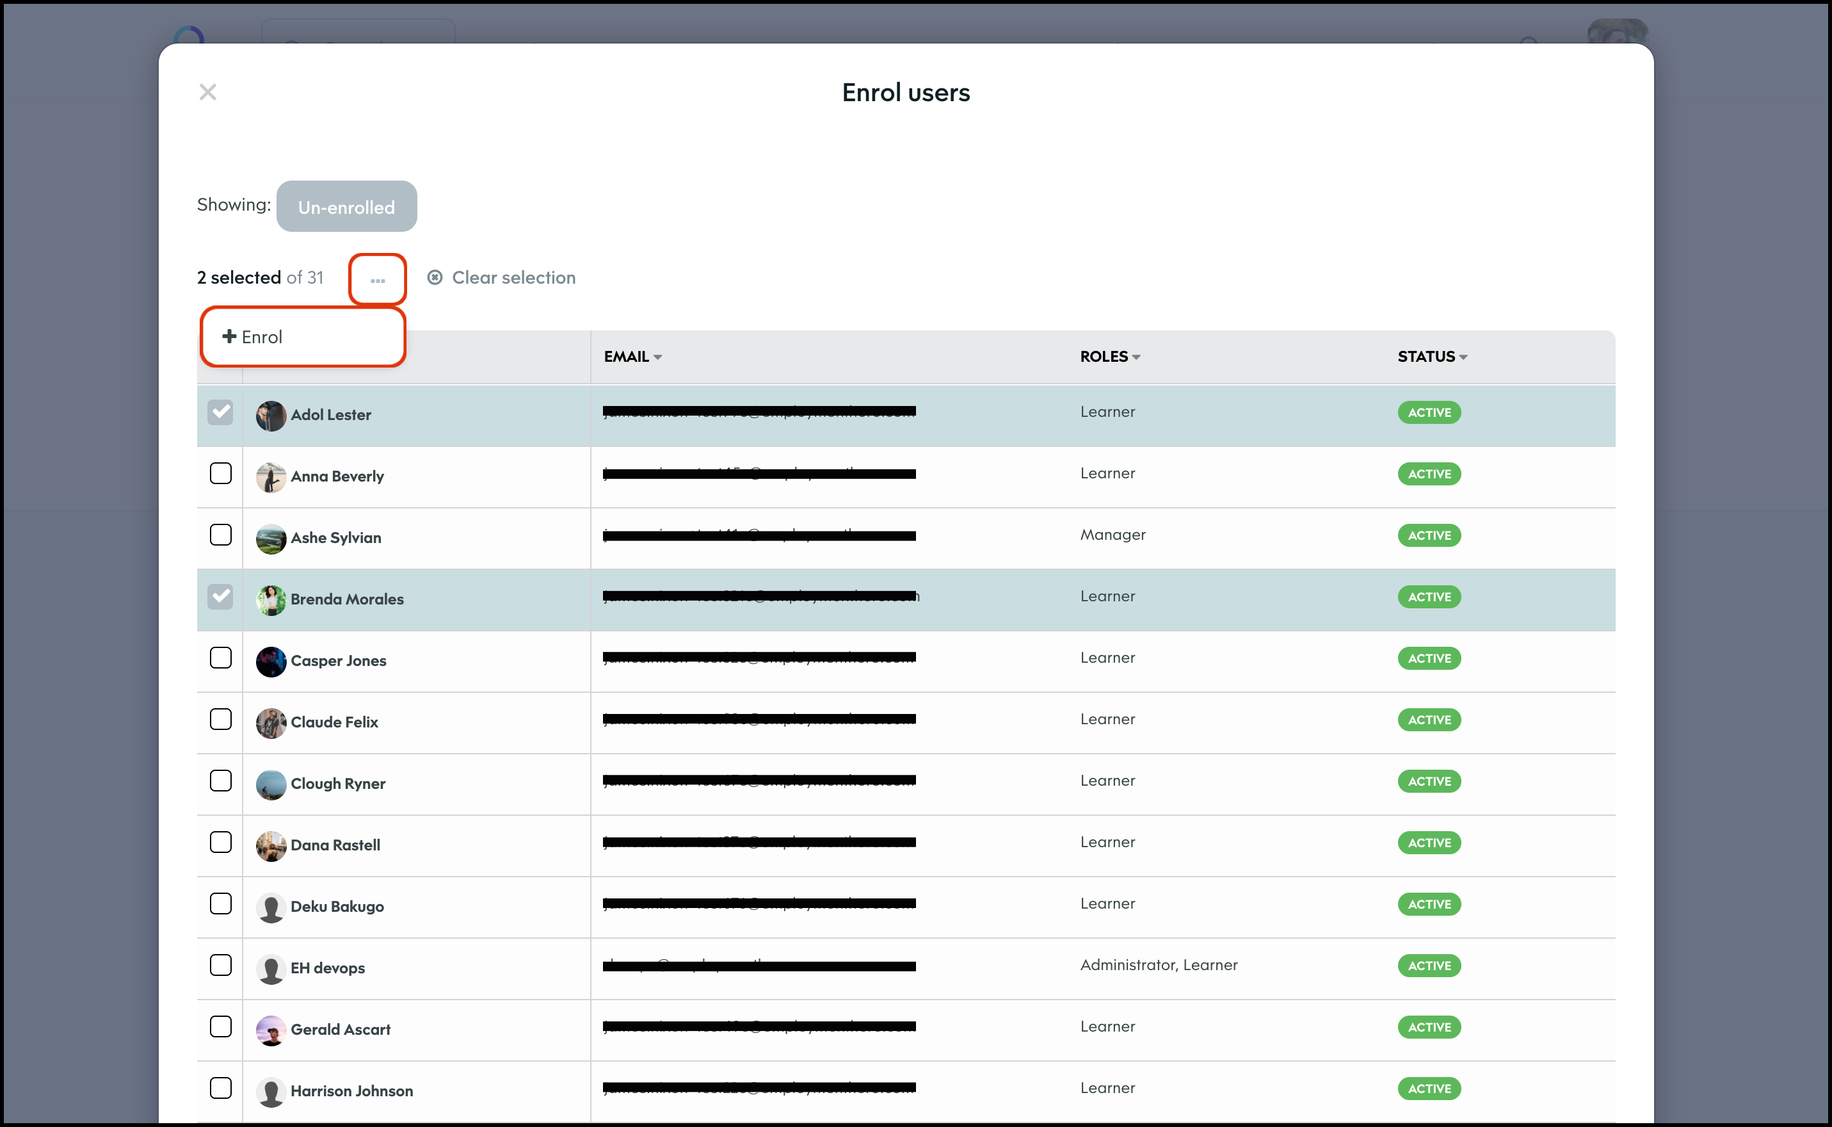Click Ashe Sylvian's avatar picture

tap(271, 538)
